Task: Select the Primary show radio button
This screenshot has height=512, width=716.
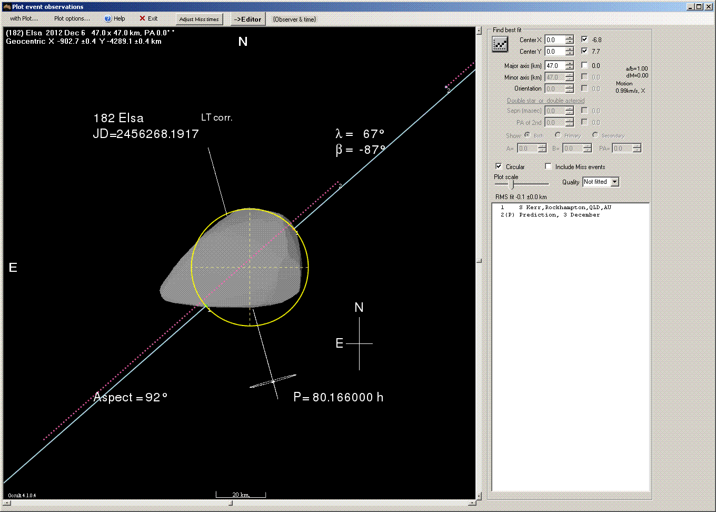Action: [558, 135]
